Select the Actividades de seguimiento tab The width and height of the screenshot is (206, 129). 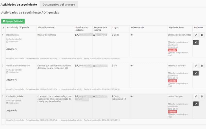tap(19, 4)
